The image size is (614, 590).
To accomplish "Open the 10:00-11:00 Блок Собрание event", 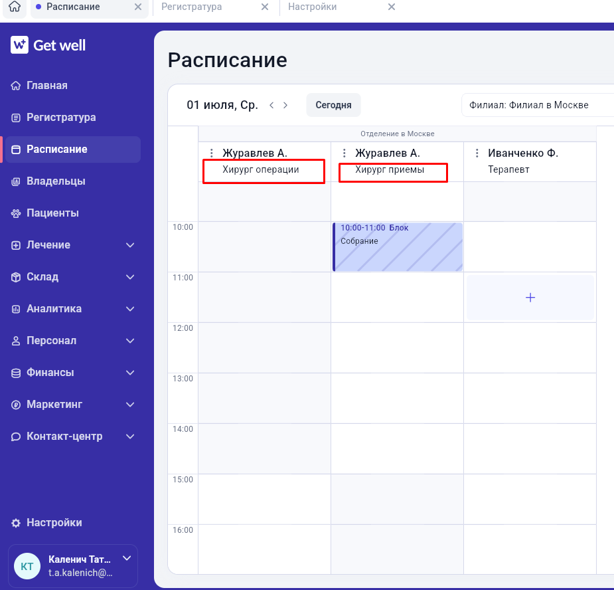I will tap(398, 247).
